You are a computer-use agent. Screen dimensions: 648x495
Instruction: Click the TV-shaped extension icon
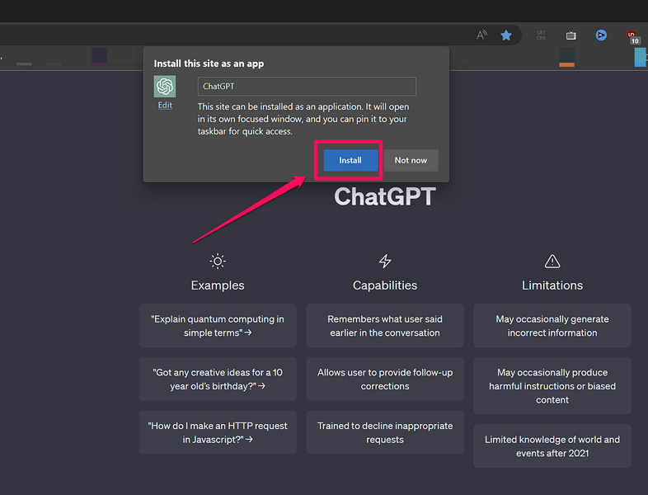pos(571,35)
